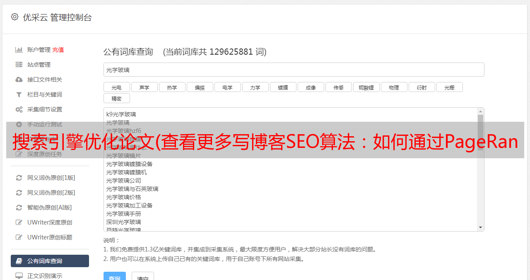The image size is (530, 280).
Task: Click the 传感 tag button
Action: click(x=338, y=87)
